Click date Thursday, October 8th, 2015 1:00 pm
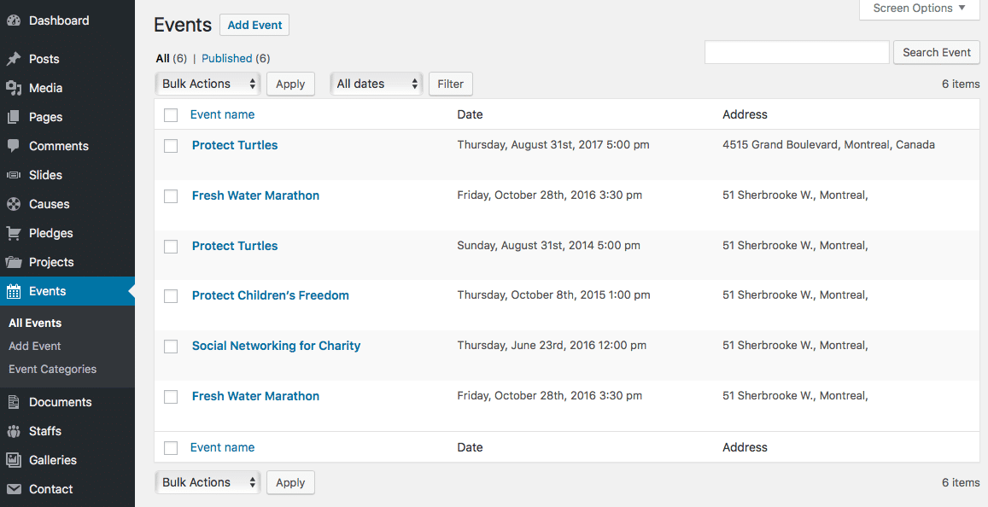The image size is (988, 507). pyautogui.click(x=553, y=294)
